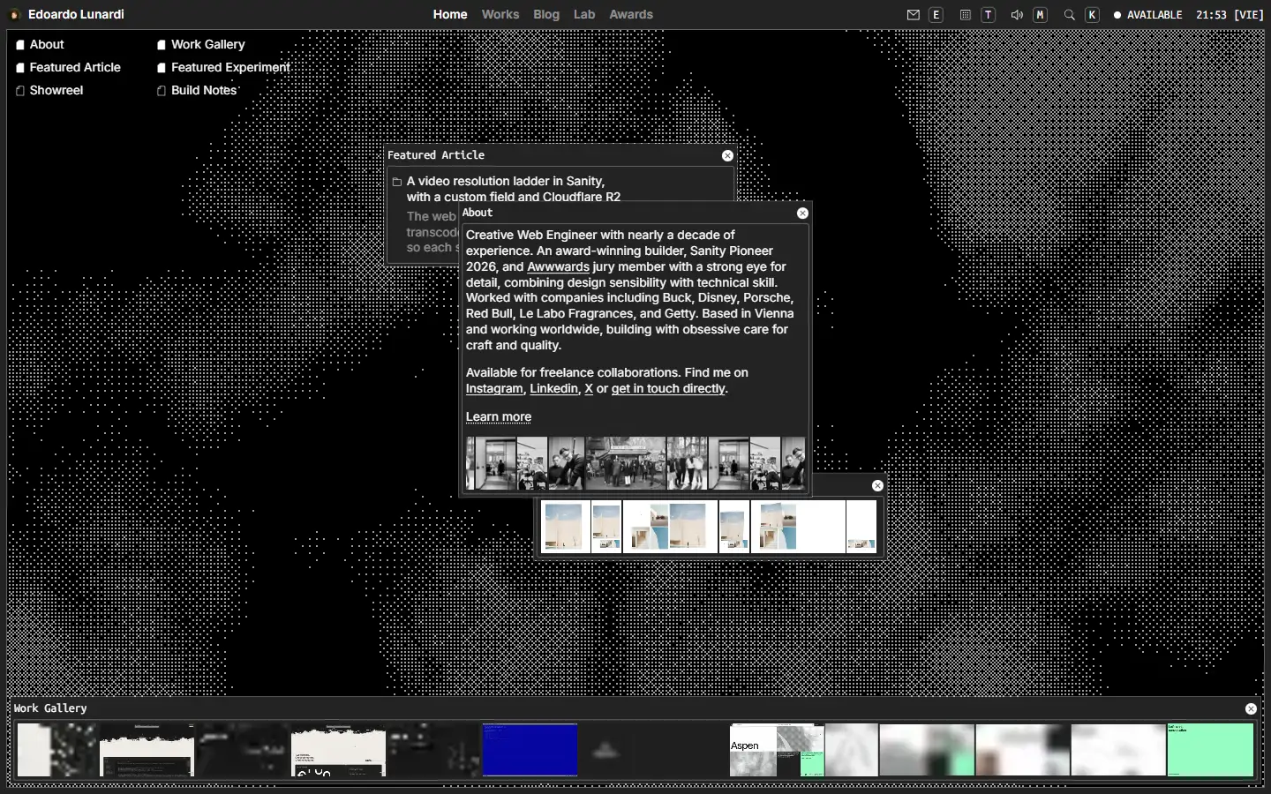Click the M shortcut key badge
The width and height of the screenshot is (1271, 794).
coord(1041,15)
